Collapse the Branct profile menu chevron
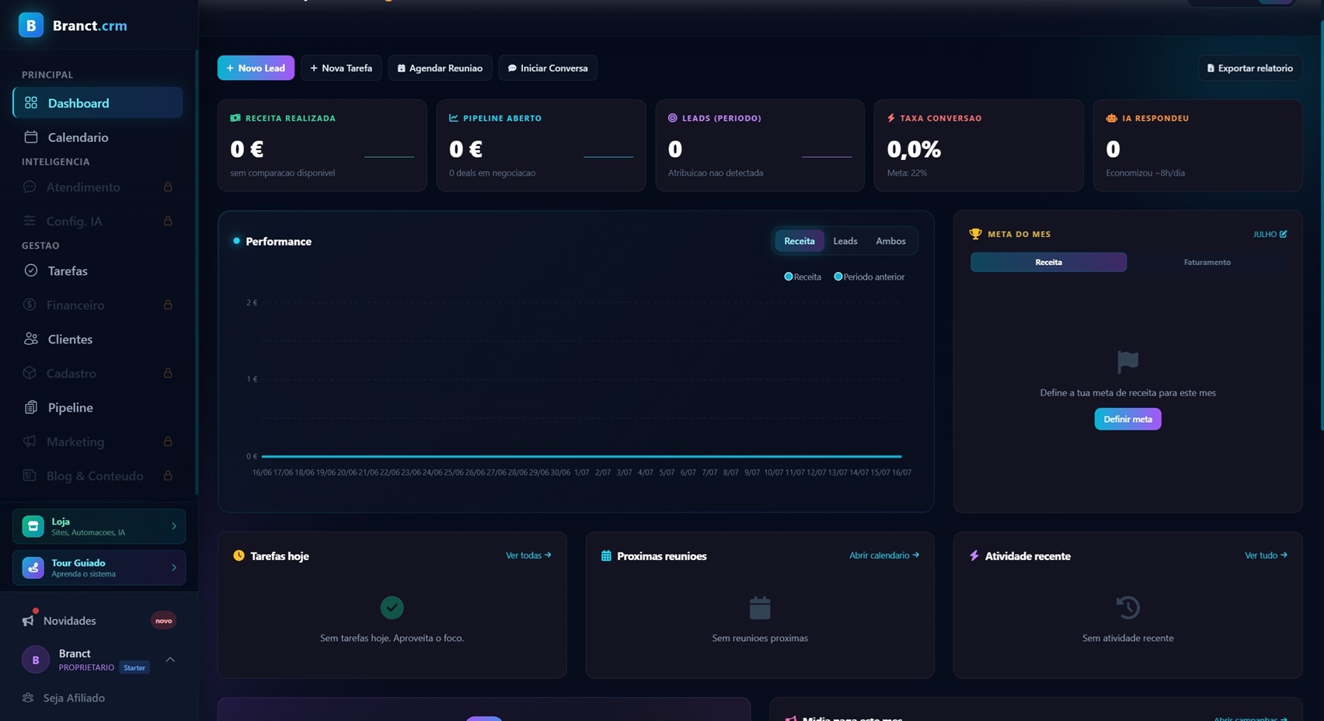Viewport: 1324px width, 721px height. tap(170, 660)
